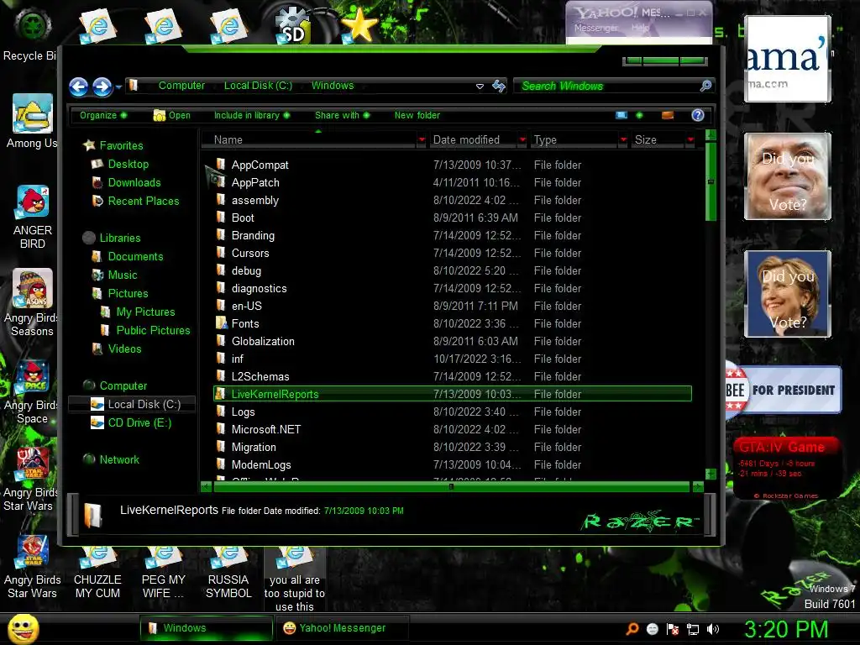
Task: Open Explorer help icon
Action: tap(698, 115)
